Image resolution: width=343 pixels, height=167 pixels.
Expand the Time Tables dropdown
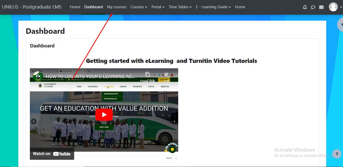(180, 7)
